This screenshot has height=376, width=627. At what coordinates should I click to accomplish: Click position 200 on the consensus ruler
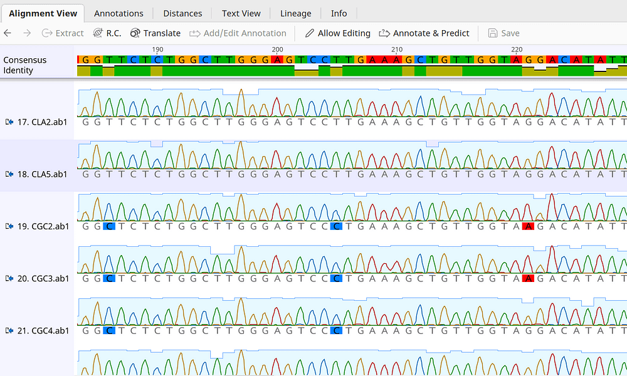click(x=278, y=50)
